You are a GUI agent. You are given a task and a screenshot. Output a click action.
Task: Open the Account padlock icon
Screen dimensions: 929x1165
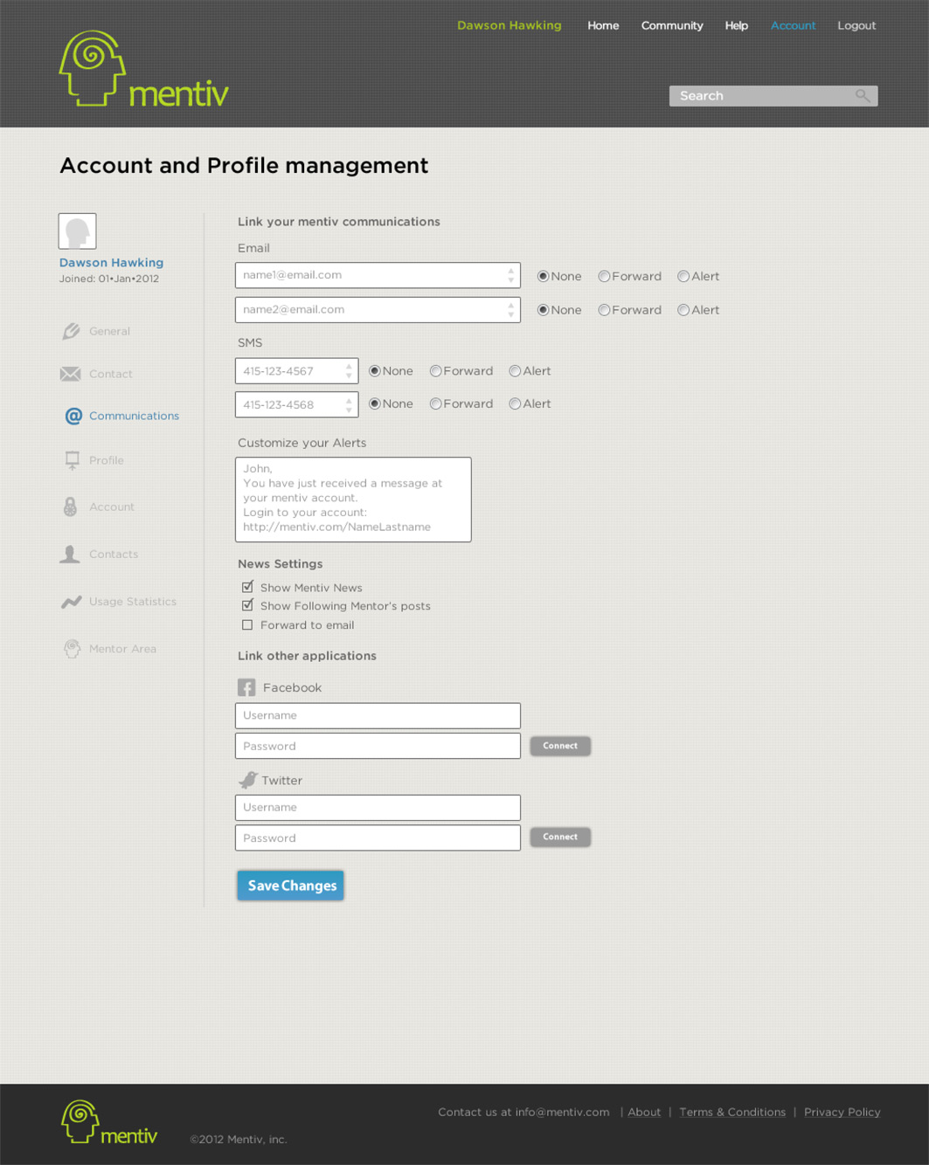click(70, 507)
